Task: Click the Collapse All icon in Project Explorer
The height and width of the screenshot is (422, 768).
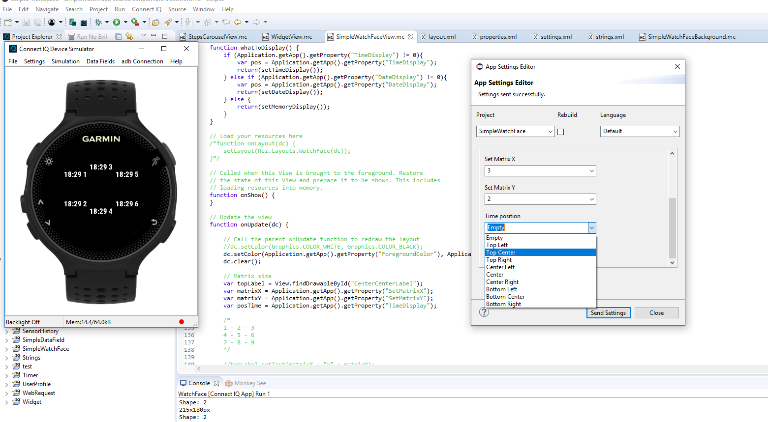Action: point(118,37)
